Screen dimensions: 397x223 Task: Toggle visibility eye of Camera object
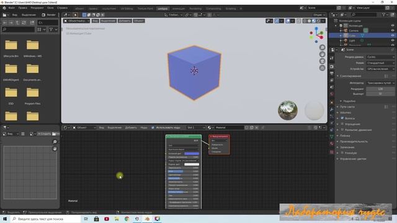click(393, 30)
